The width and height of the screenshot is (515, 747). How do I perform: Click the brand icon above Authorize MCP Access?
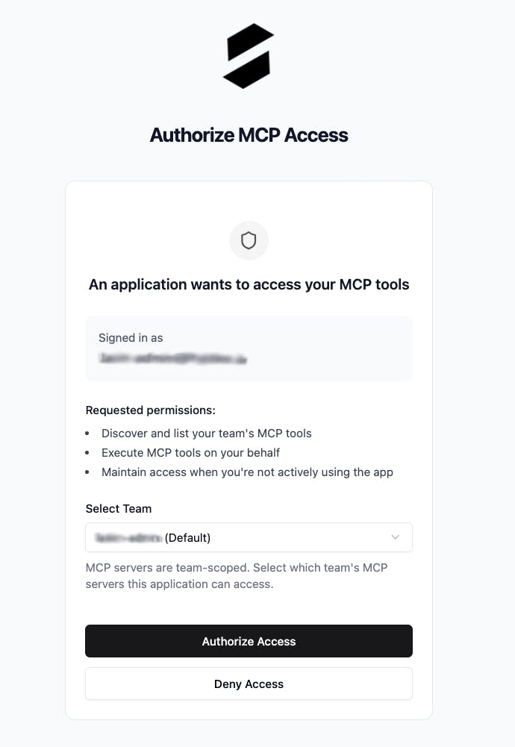click(x=249, y=54)
